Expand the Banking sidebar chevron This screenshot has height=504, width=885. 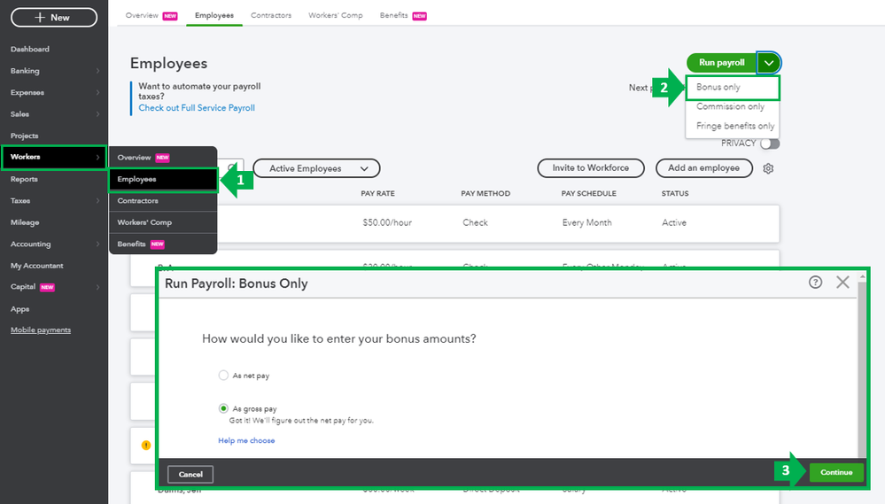[97, 71]
